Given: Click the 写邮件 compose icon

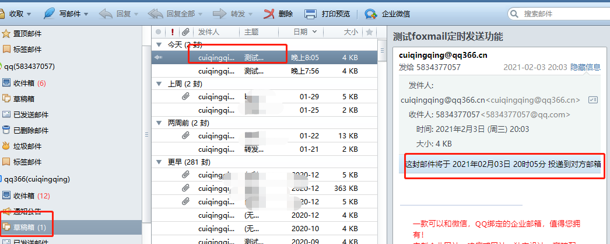Looking at the screenshot, I should pos(50,13).
